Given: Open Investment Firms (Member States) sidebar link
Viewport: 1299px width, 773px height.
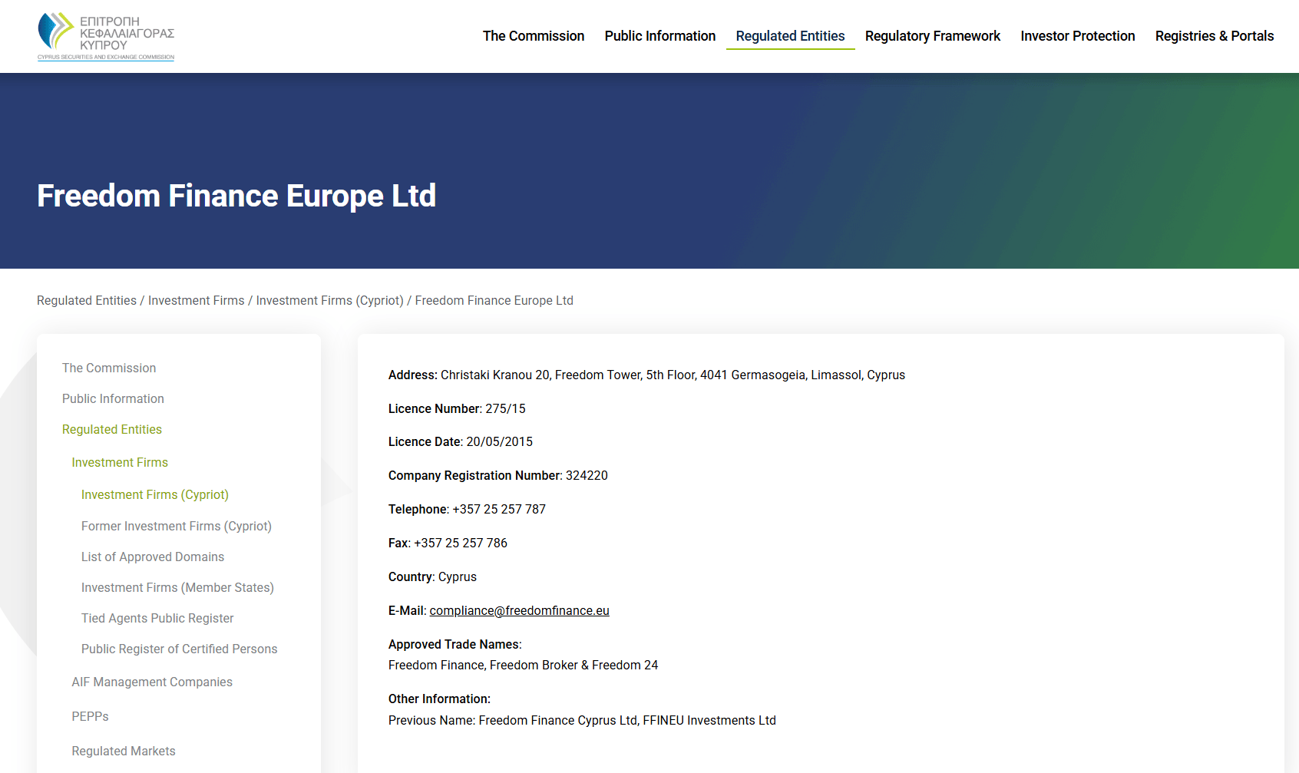Looking at the screenshot, I should click(x=177, y=588).
